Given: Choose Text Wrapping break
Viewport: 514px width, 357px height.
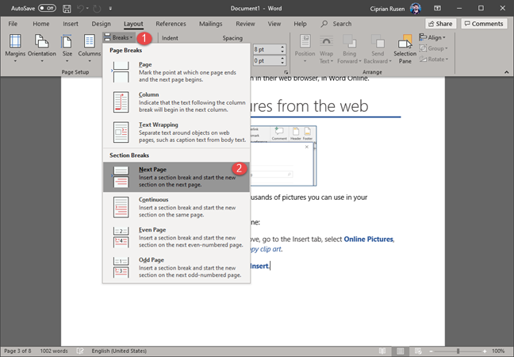Looking at the screenshot, I should pyautogui.click(x=176, y=132).
